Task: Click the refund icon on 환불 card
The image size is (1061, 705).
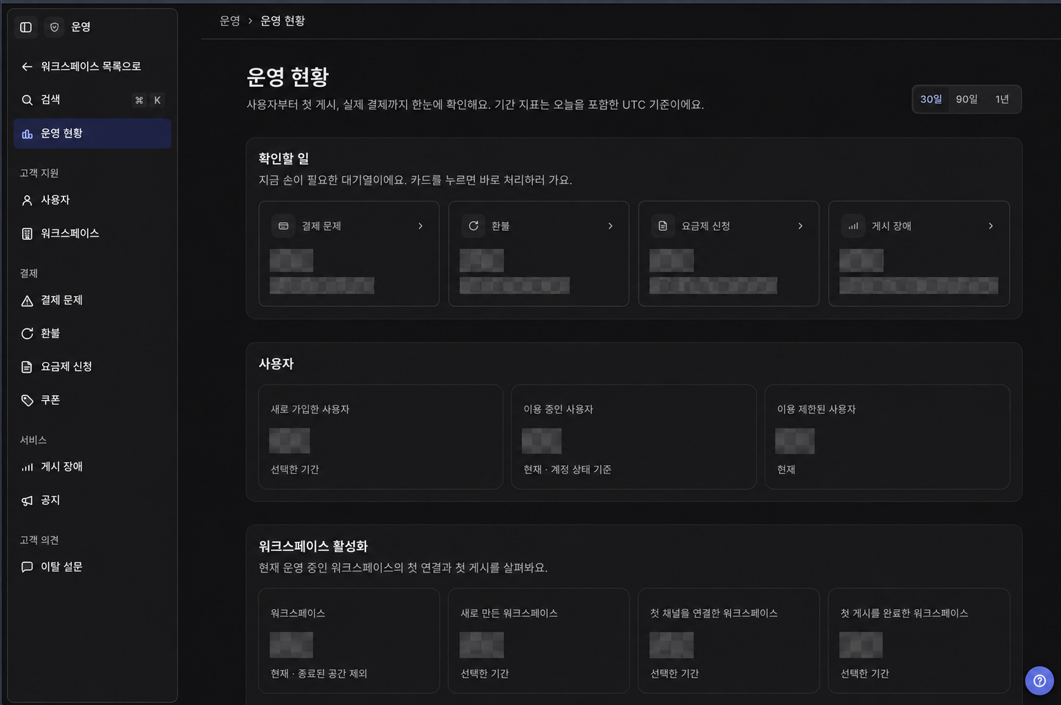Action: [473, 226]
